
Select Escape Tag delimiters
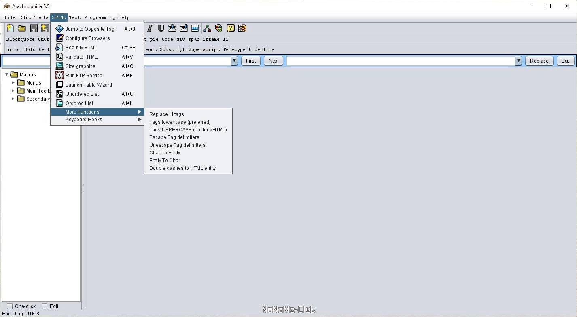[188, 137]
